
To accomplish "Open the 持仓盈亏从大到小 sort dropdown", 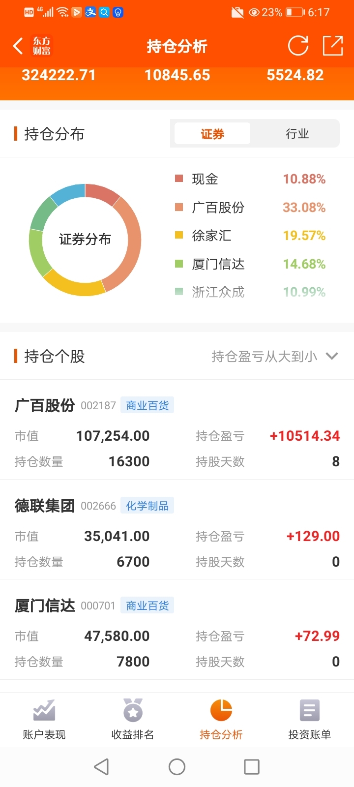I will [275, 356].
